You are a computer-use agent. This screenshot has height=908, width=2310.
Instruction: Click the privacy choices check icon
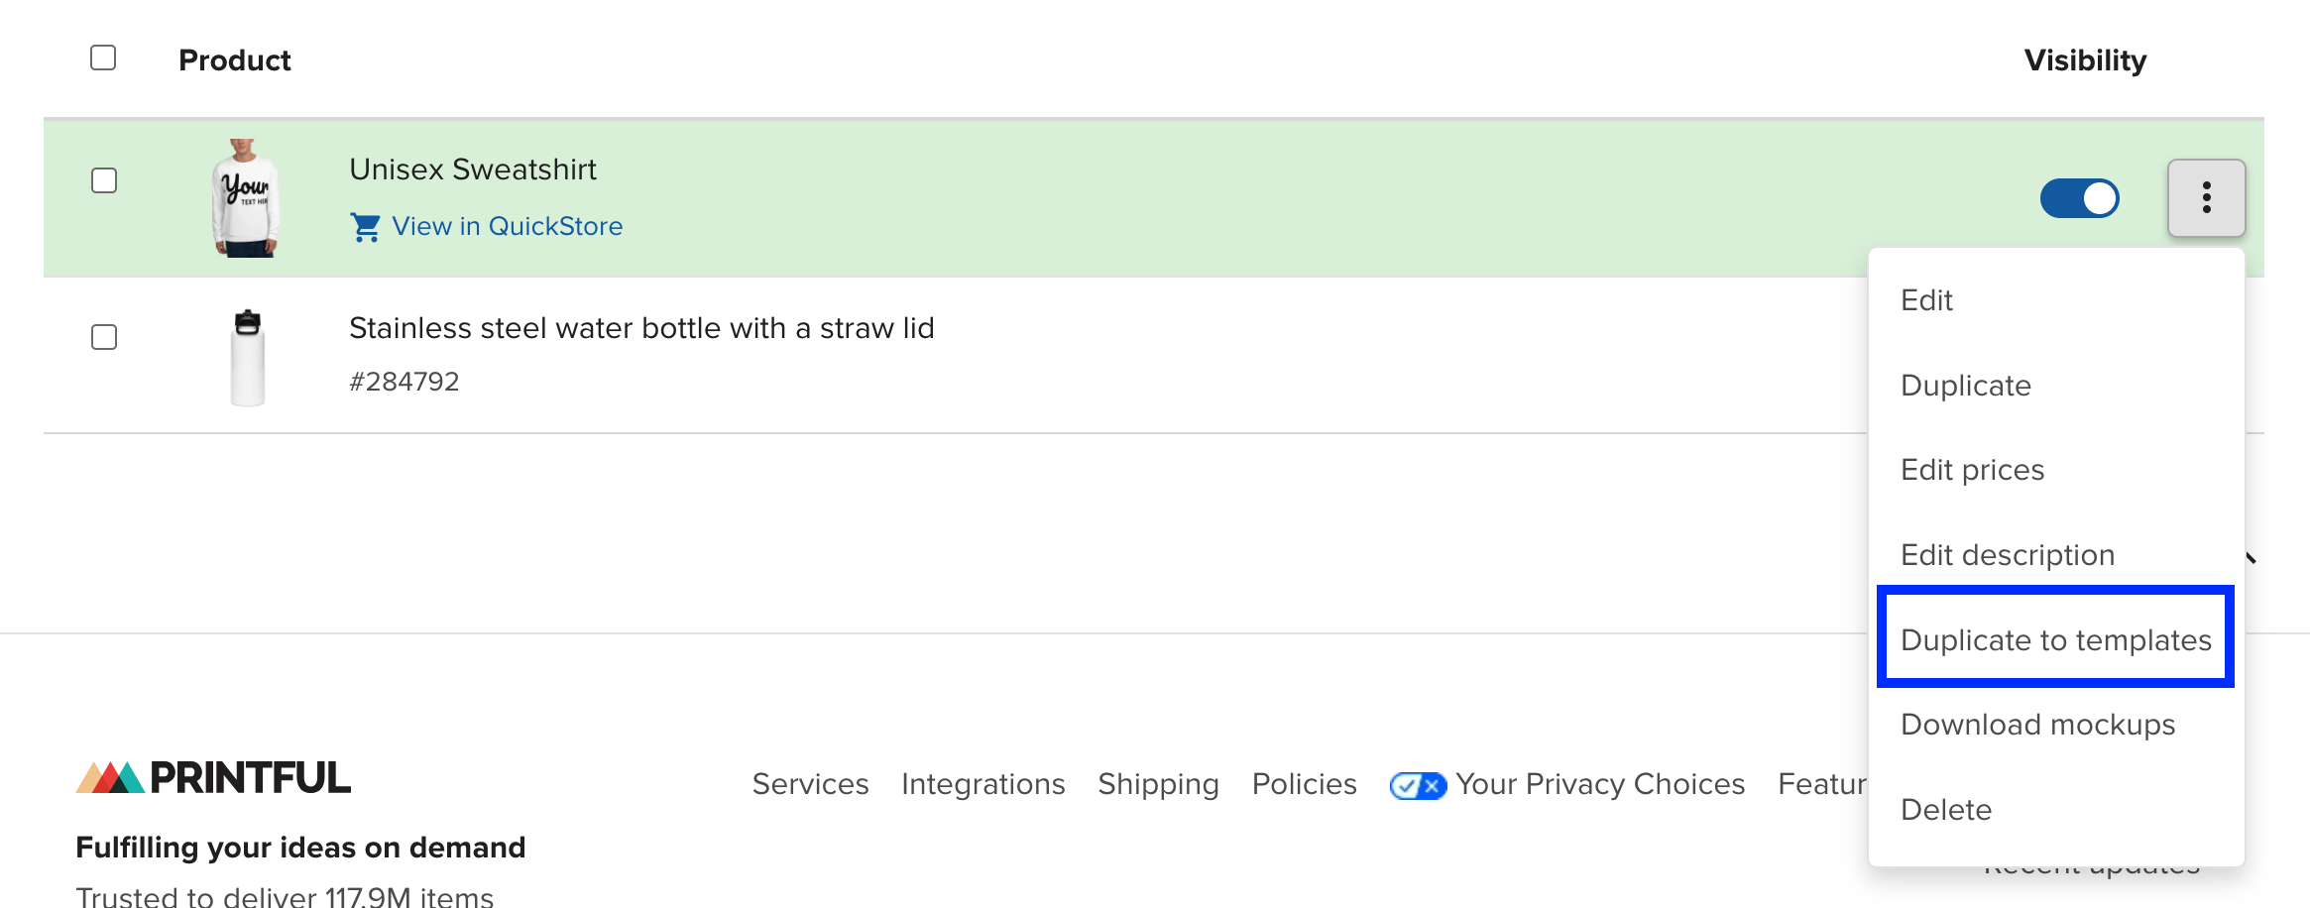click(x=1418, y=785)
